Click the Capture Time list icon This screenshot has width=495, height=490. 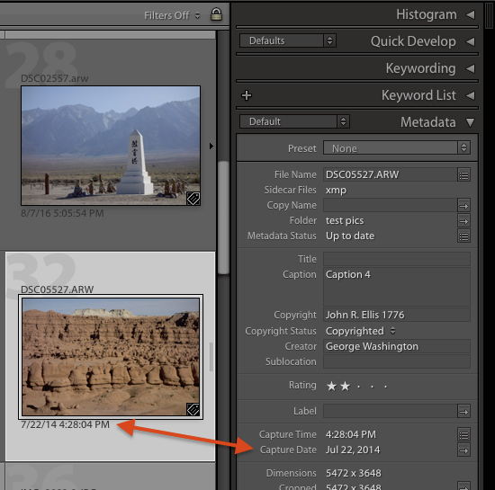pos(463,435)
